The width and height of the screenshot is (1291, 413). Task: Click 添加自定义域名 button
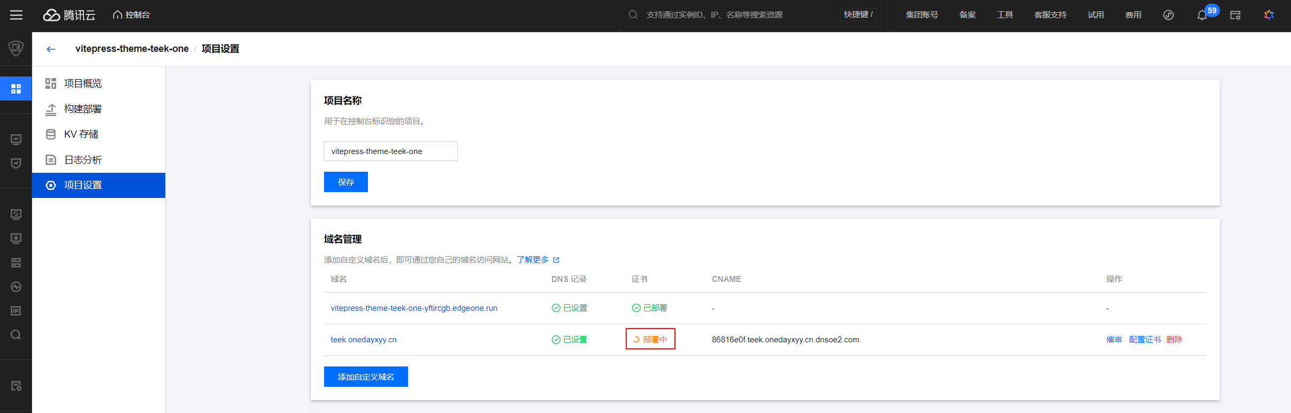[x=366, y=377]
